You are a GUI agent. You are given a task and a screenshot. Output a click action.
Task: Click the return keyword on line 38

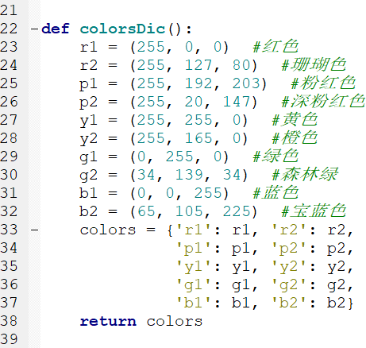[108, 321]
